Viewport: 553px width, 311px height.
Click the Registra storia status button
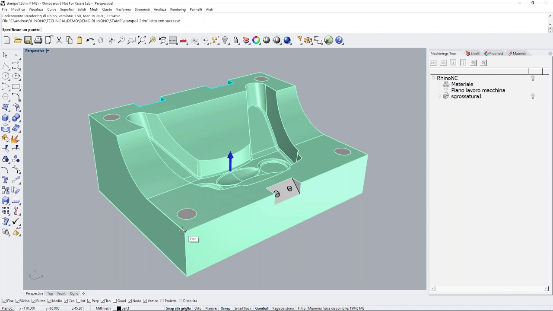[x=283, y=308]
